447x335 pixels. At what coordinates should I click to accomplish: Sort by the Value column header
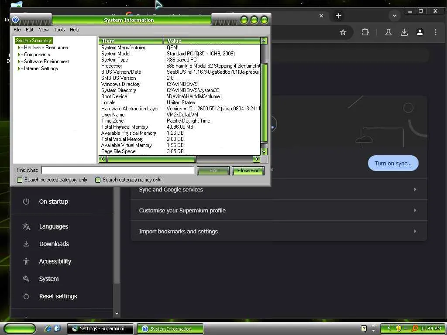212,41
